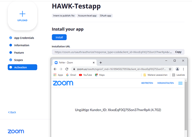This screenshot has width=192, height=137.
Task: Click the HAWK-Testapp heading
Action: point(76,6)
